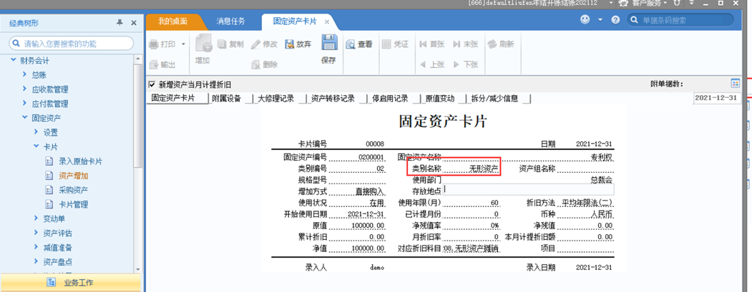Select 卡片管理 in the tree
Screen dimensions: 752x292
[74, 204]
